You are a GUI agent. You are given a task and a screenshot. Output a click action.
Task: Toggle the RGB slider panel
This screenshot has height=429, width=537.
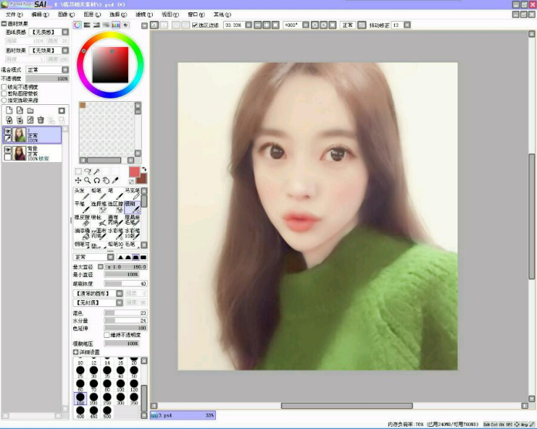[x=87, y=25]
